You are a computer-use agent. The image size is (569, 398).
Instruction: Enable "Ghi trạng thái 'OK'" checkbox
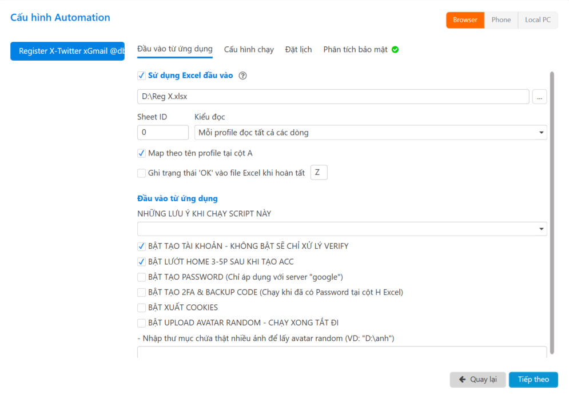(141, 173)
